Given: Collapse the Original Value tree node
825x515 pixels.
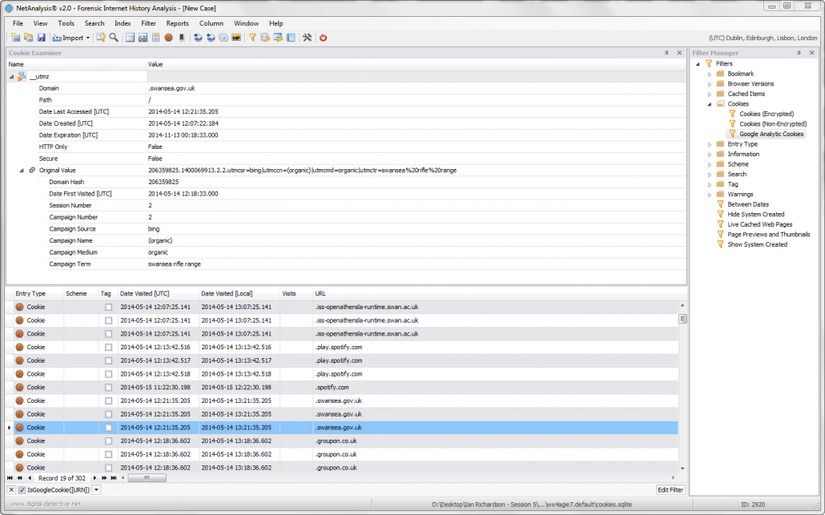Looking at the screenshot, I should tap(22, 171).
